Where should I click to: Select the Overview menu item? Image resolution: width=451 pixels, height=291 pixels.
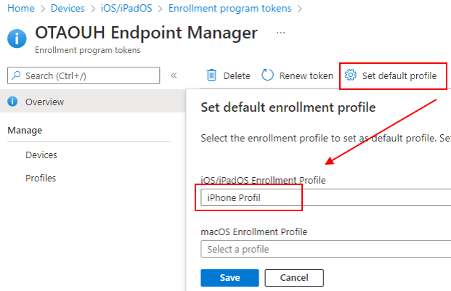click(93, 102)
